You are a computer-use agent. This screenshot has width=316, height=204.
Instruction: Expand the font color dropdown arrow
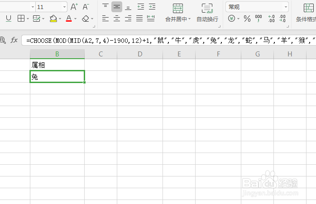point(75,19)
